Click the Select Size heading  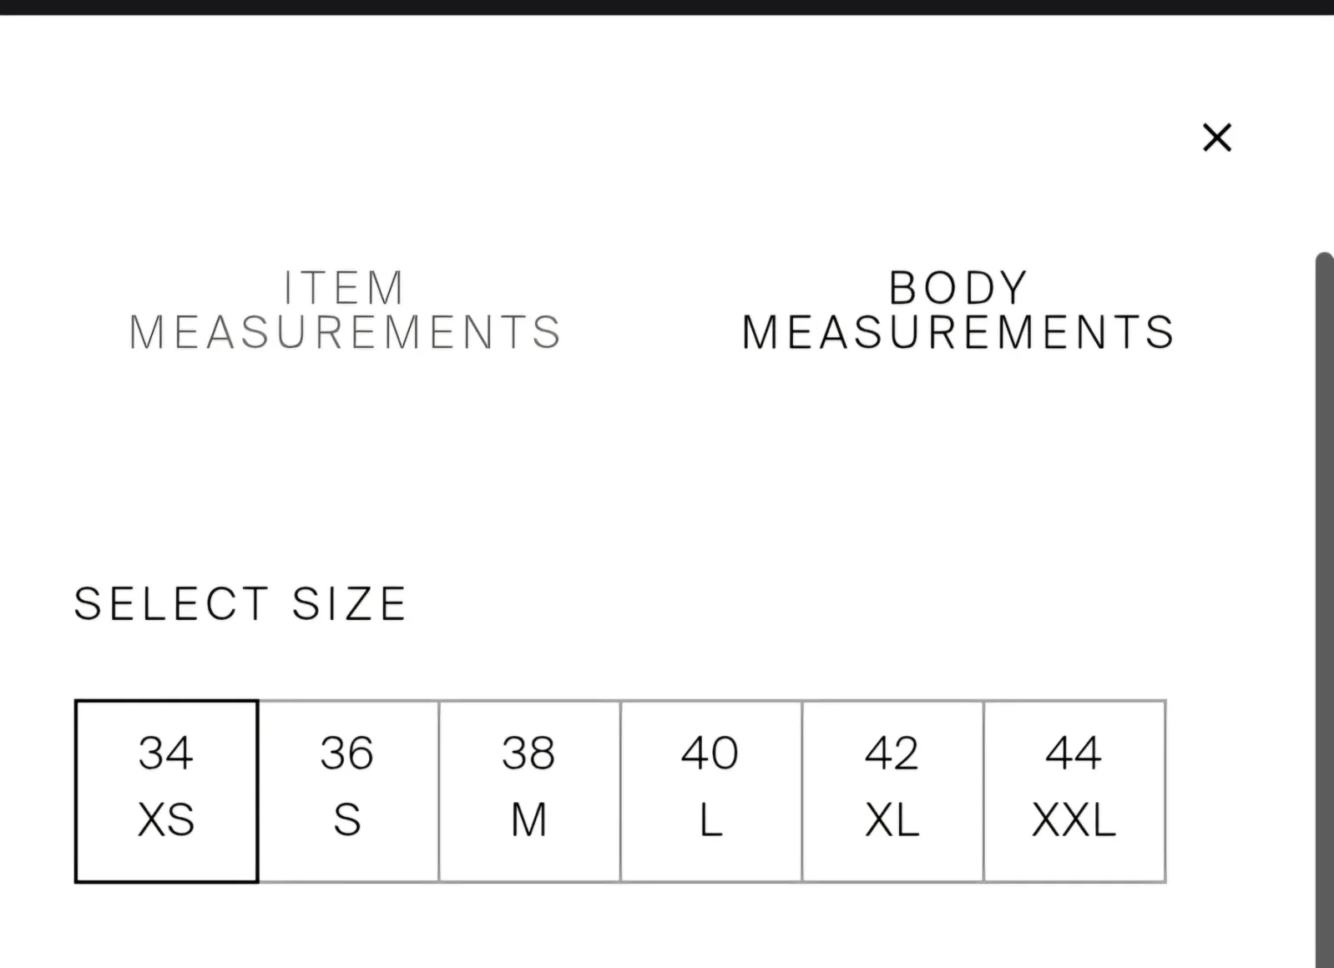point(241,603)
